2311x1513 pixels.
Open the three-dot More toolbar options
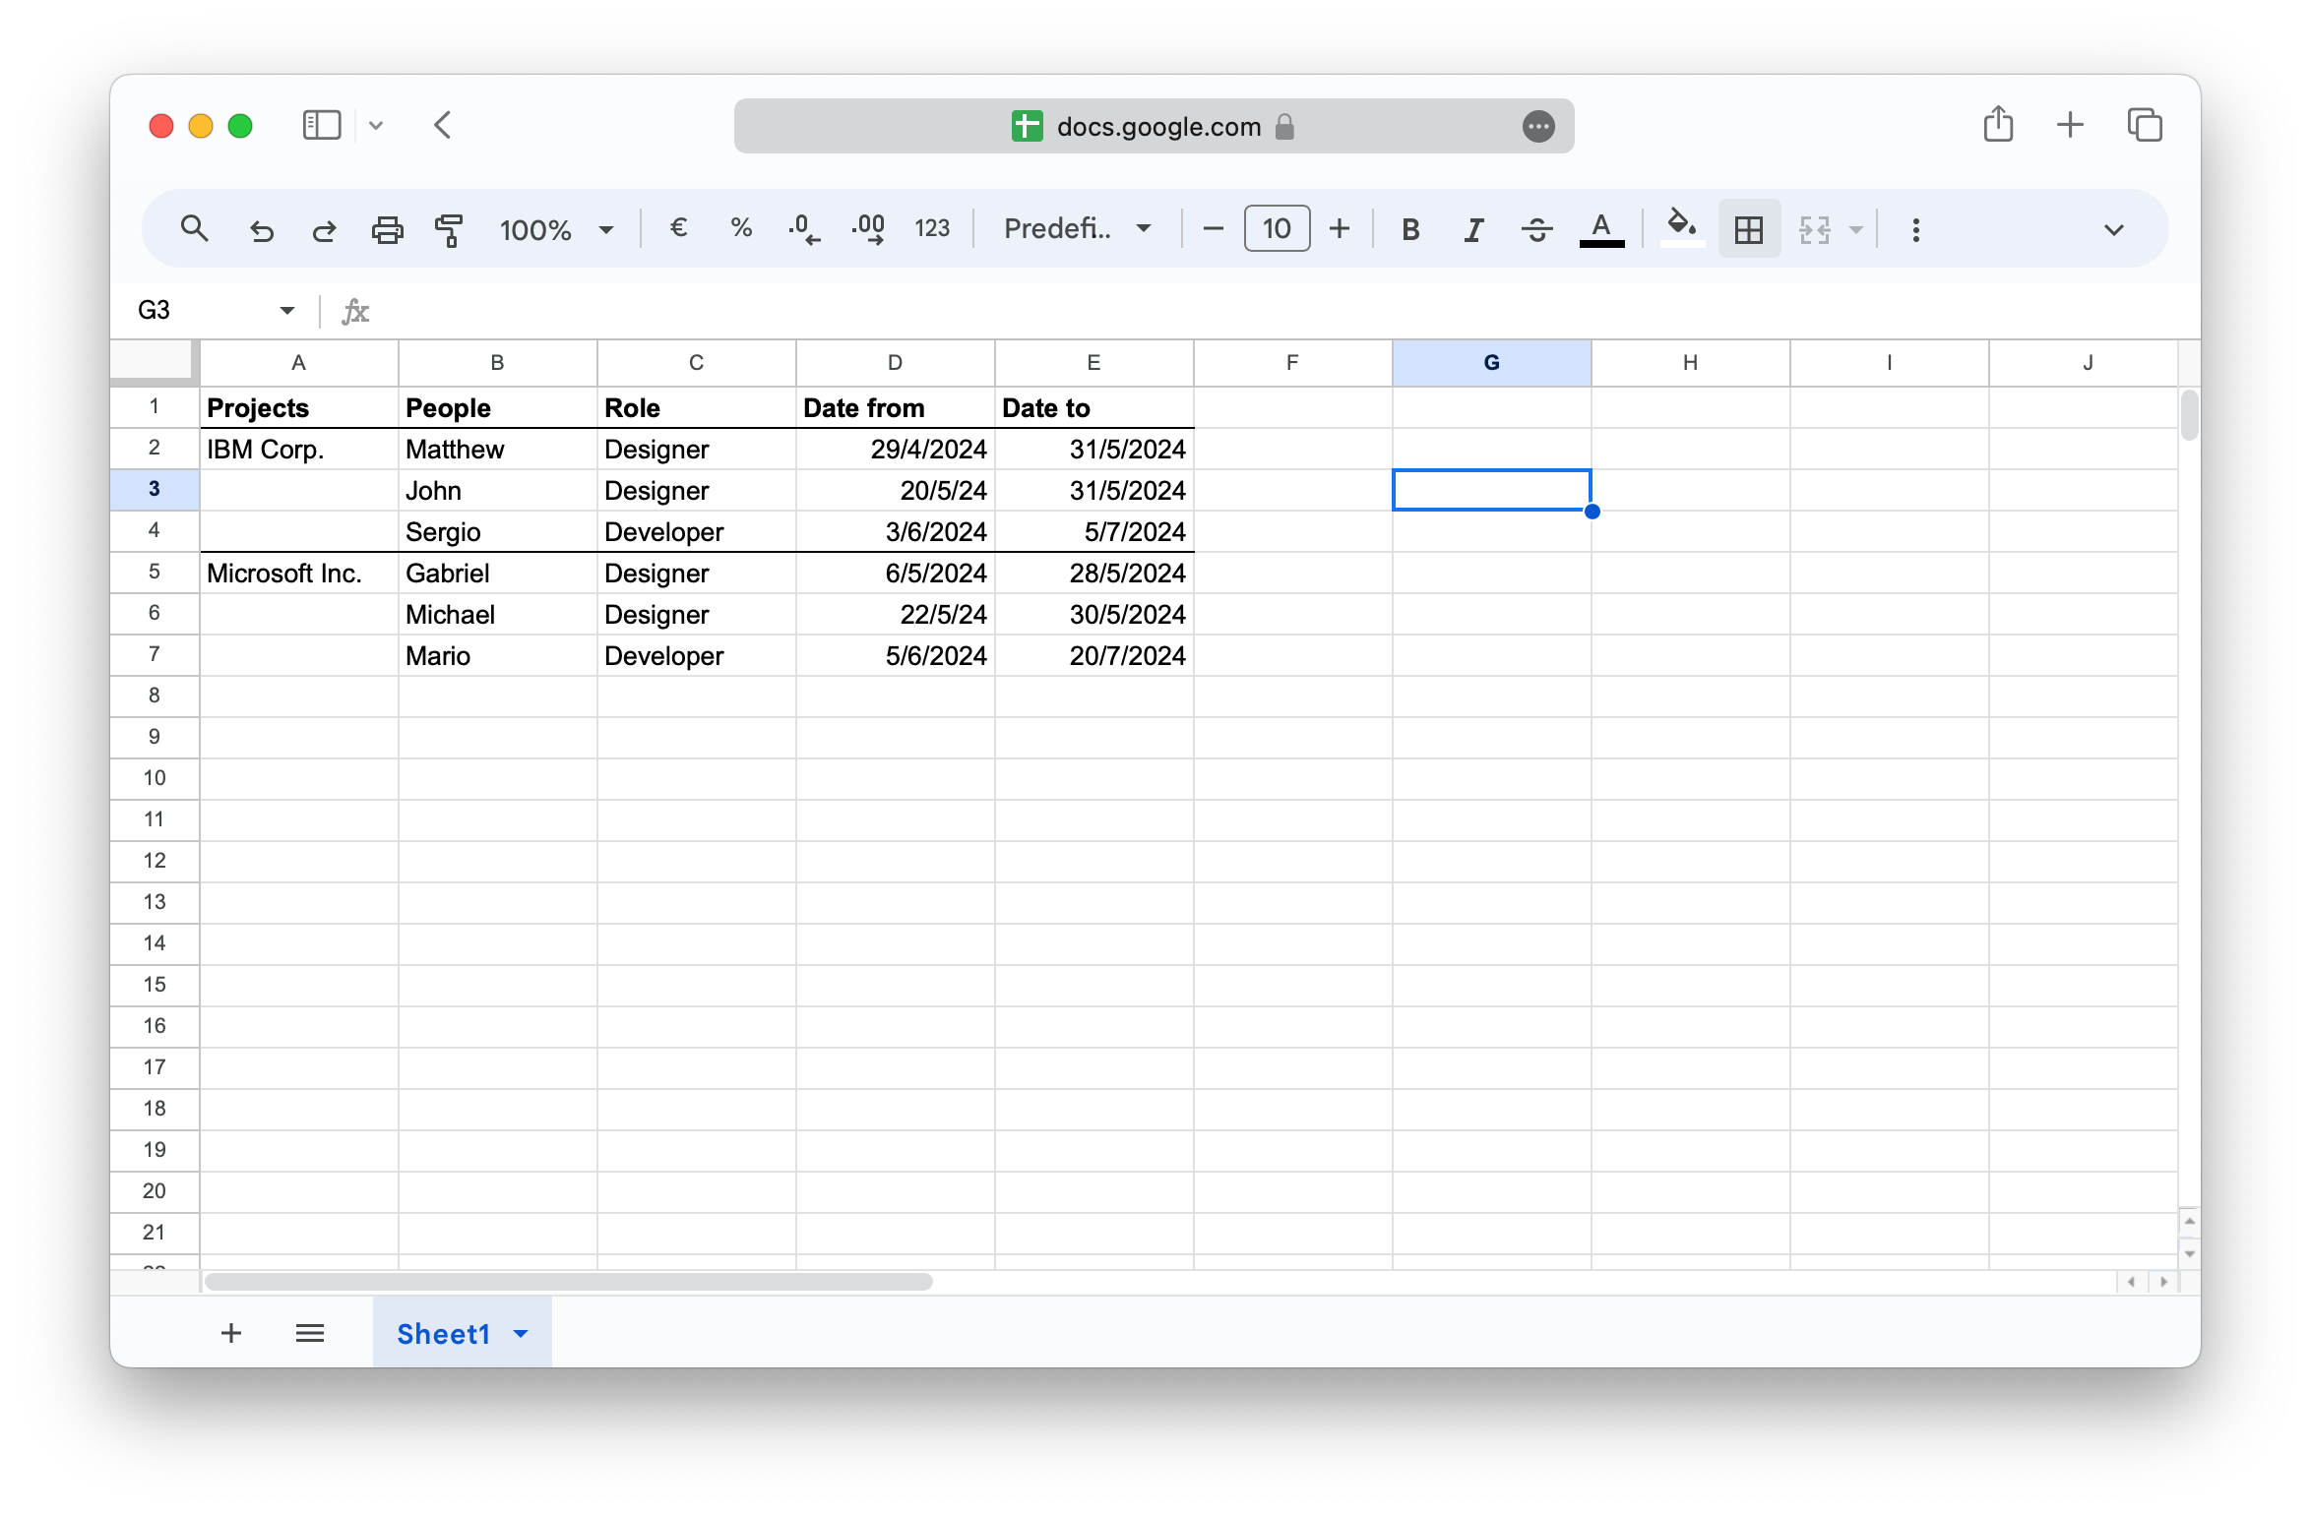tap(1915, 229)
